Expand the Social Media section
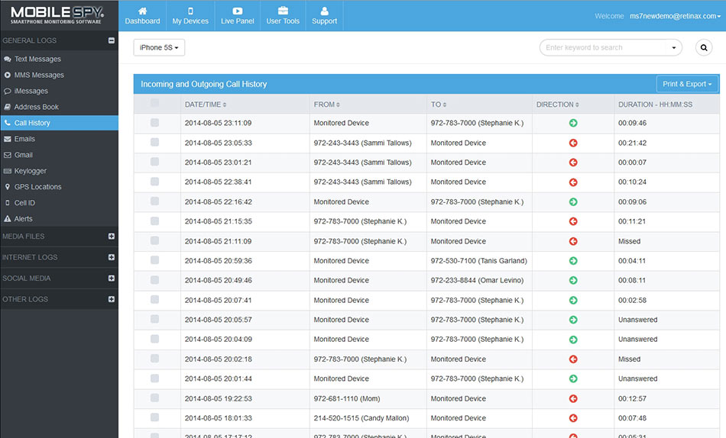Viewport: 726px width, 438px height. pos(112,279)
